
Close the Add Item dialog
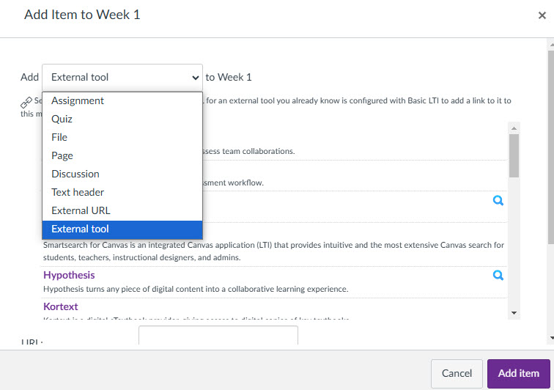542,15
